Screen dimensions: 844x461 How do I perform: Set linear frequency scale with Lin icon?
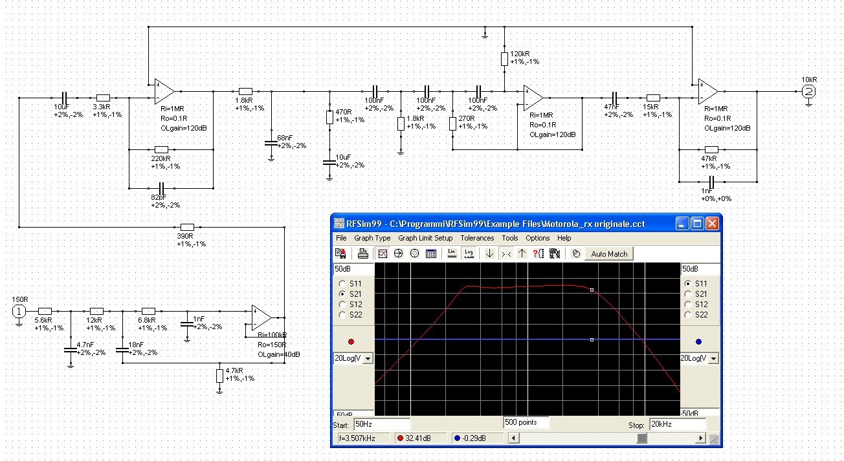(x=452, y=254)
